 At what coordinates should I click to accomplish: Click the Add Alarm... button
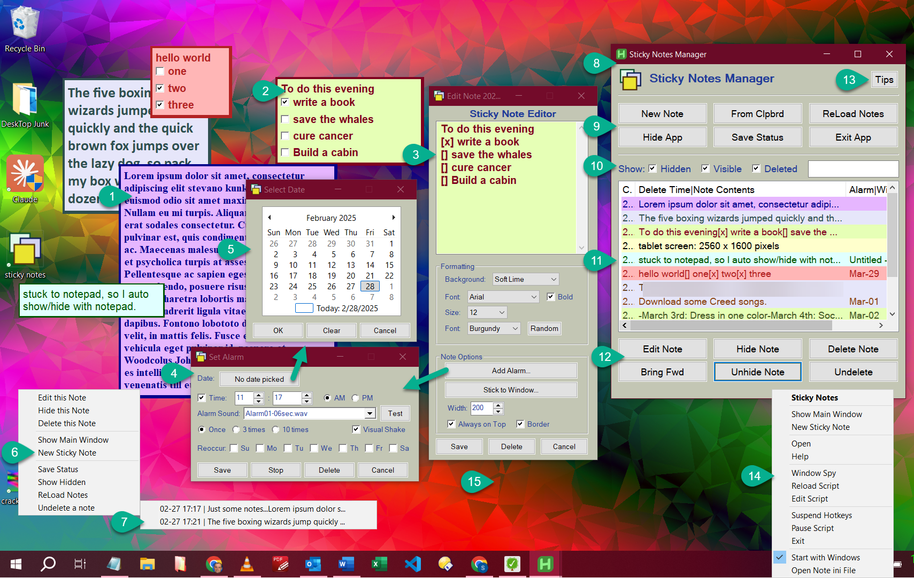511,371
